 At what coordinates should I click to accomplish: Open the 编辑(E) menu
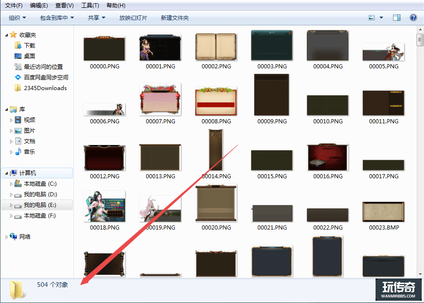coord(39,6)
